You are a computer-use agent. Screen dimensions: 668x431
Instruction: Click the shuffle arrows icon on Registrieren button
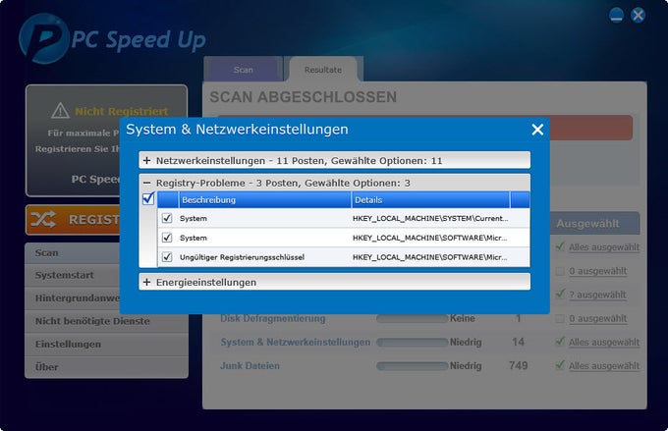coord(42,219)
